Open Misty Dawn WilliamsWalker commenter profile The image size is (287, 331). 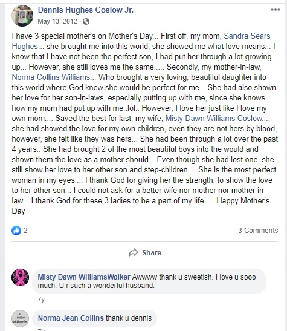[84, 277]
